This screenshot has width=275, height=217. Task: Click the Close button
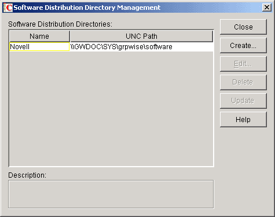pos(243,27)
